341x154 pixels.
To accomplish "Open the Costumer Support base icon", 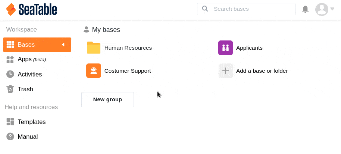I will [94, 71].
